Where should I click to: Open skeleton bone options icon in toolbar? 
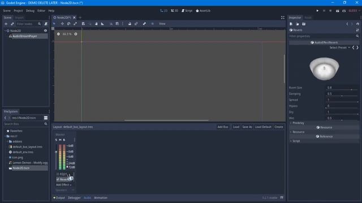144,24
